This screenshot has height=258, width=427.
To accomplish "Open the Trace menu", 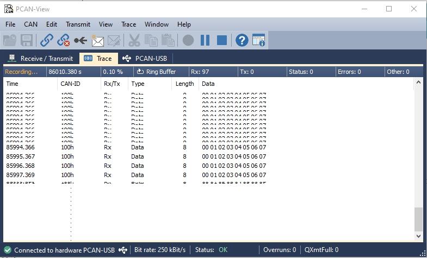I will [x=128, y=24].
